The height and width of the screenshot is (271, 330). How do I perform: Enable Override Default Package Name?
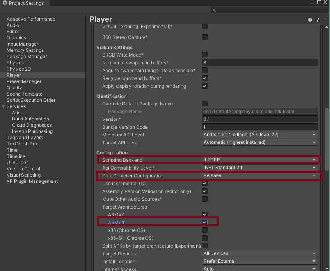pyautogui.click(x=205, y=103)
